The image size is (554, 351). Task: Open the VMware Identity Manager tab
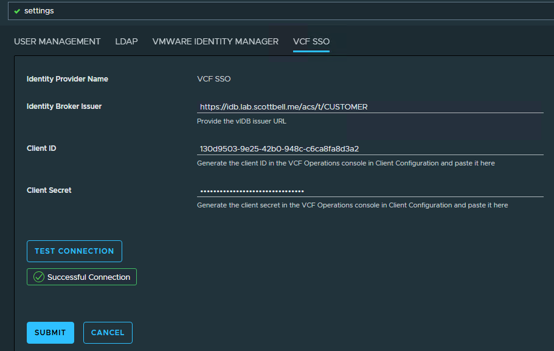(x=215, y=41)
